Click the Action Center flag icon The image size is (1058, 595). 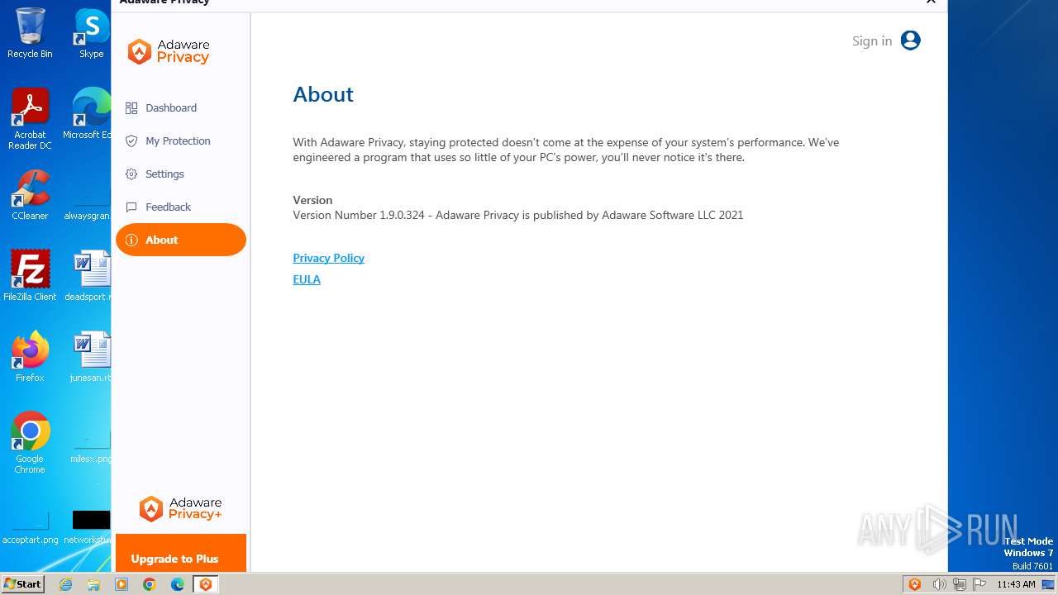(x=979, y=584)
